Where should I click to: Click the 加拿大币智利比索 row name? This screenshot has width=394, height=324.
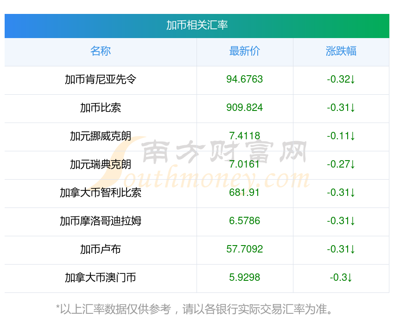(x=101, y=193)
